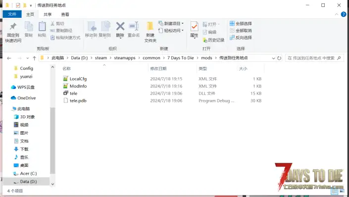Click the search magnifier icon
349x197 pixels.
pos(339,58)
